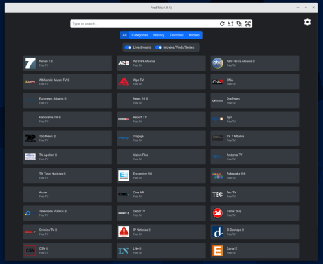The width and height of the screenshot is (323, 264).
Task: Click the Syri channel logo
Action: [217, 119]
